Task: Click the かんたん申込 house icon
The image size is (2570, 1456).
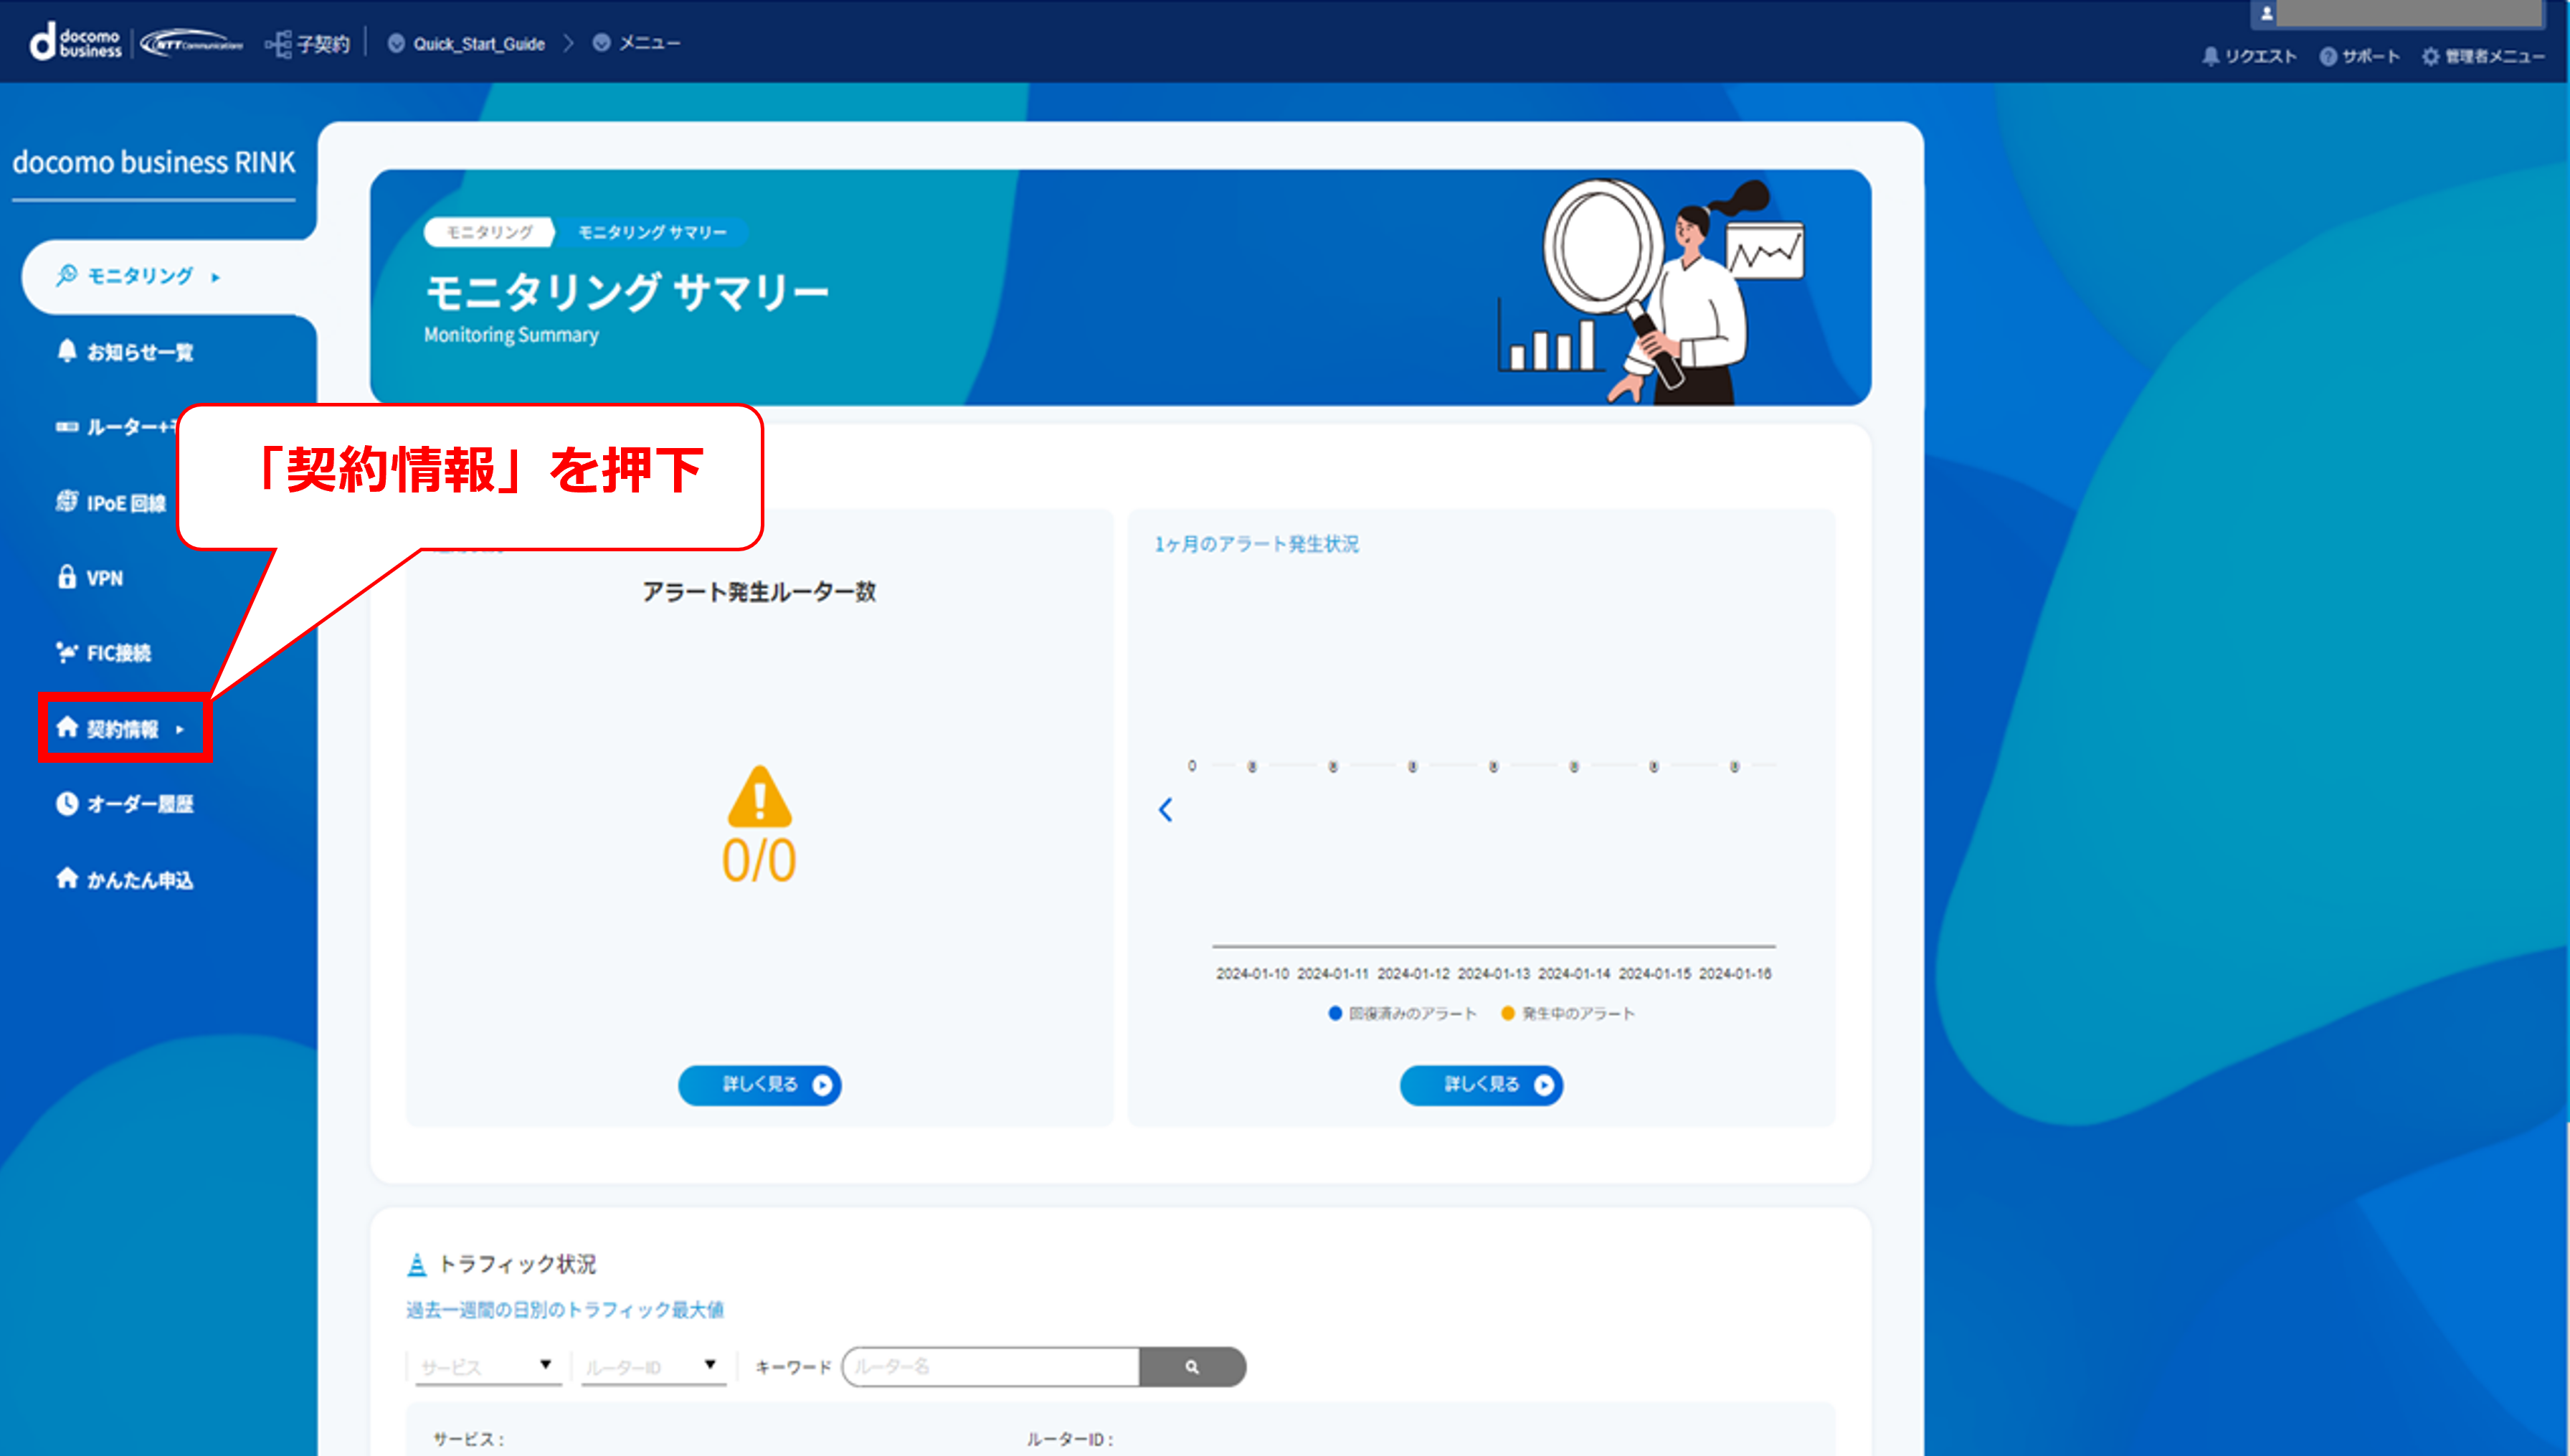Action: [67, 878]
